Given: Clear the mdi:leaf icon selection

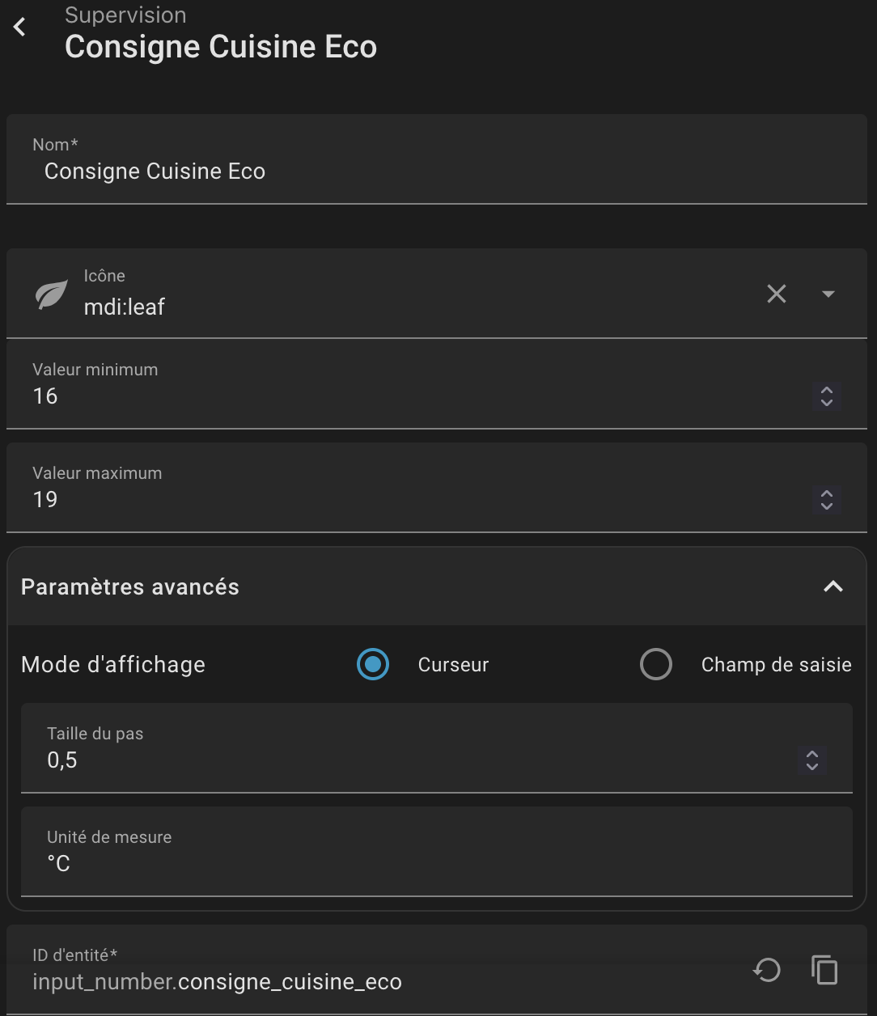Looking at the screenshot, I should [x=776, y=294].
